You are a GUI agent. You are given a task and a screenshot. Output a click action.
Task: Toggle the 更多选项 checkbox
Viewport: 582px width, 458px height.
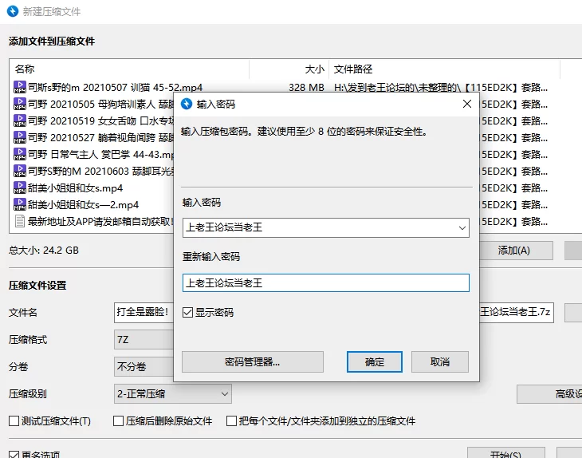tap(14, 455)
